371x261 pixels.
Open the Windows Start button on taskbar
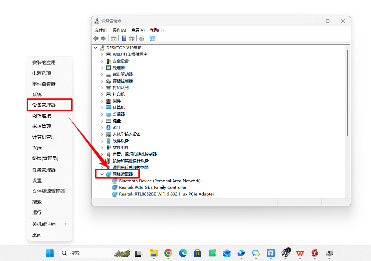point(50,253)
